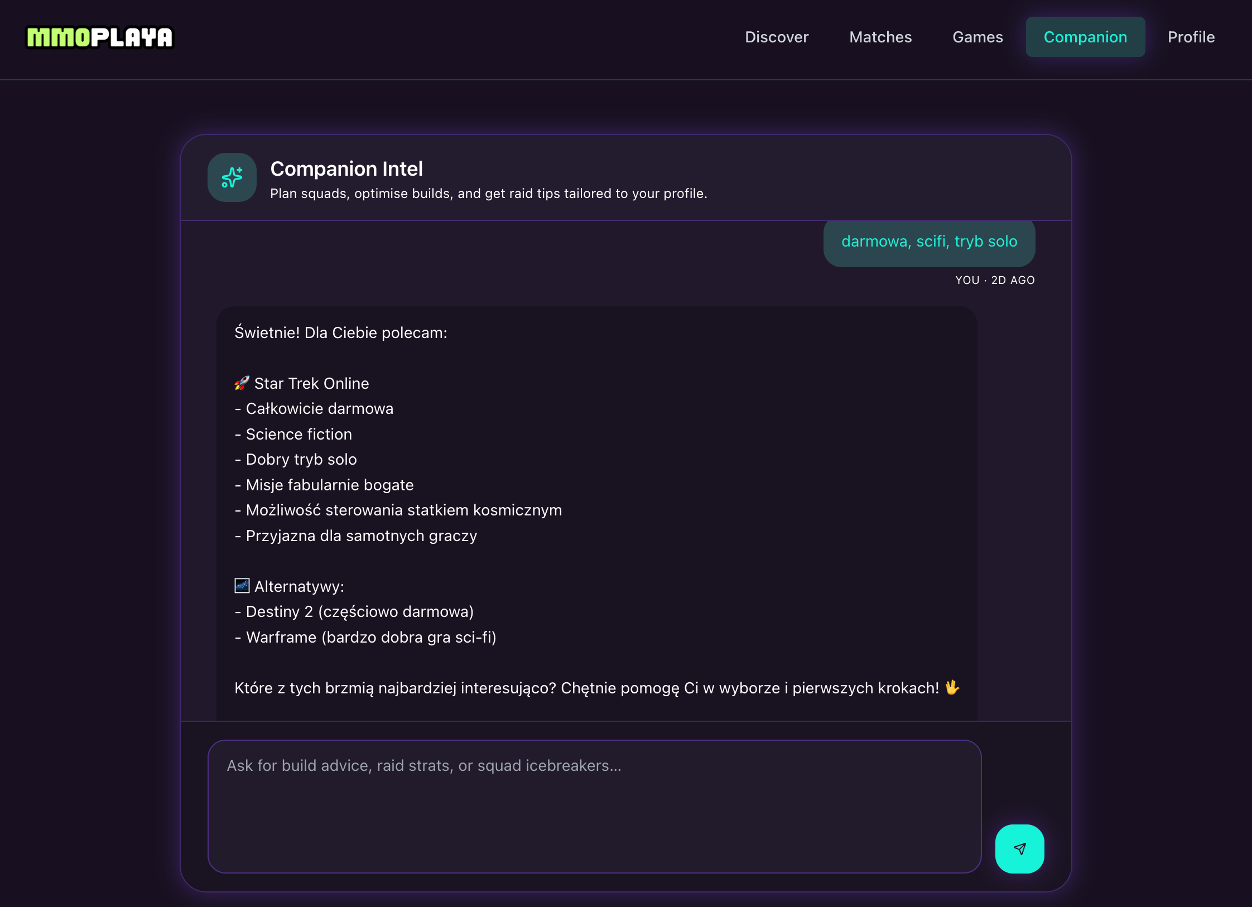Click the "Świetnie! Dla Ciebie polecam:" greeting line

coord(340,332)
